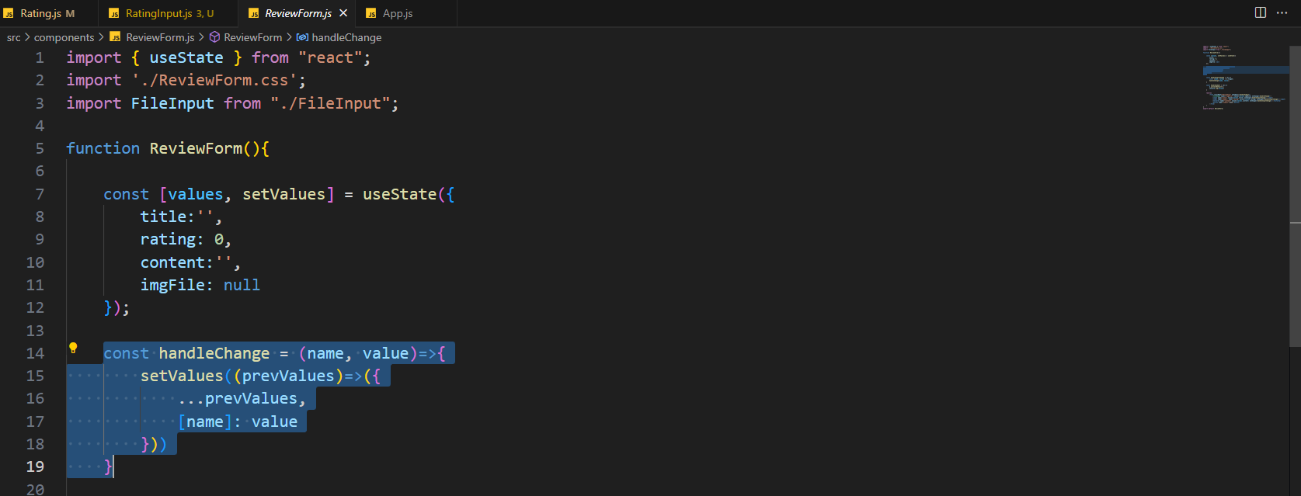Split the editor with the split icon
The width and height of the screenshot is (1301, 496).
coord(1261,12)
